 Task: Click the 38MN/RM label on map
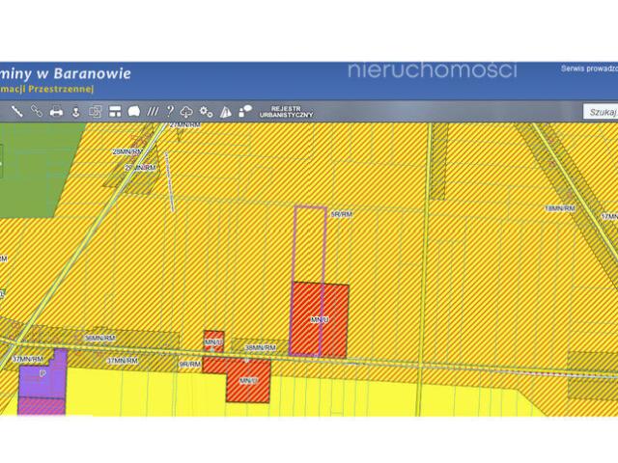(x=260, y=347)
